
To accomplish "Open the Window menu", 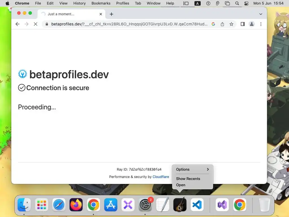I will (154, 3).
